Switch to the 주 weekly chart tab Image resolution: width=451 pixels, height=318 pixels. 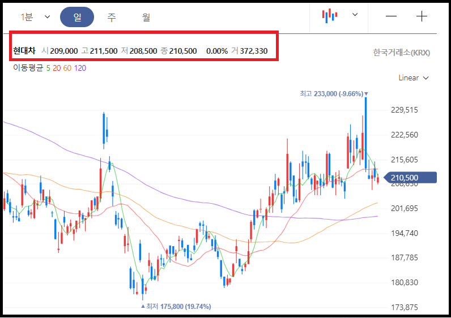pos(112,17)
